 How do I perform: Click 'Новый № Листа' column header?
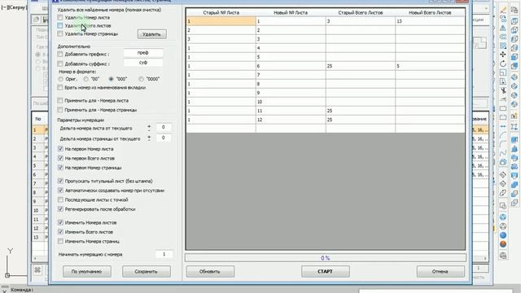291,13
